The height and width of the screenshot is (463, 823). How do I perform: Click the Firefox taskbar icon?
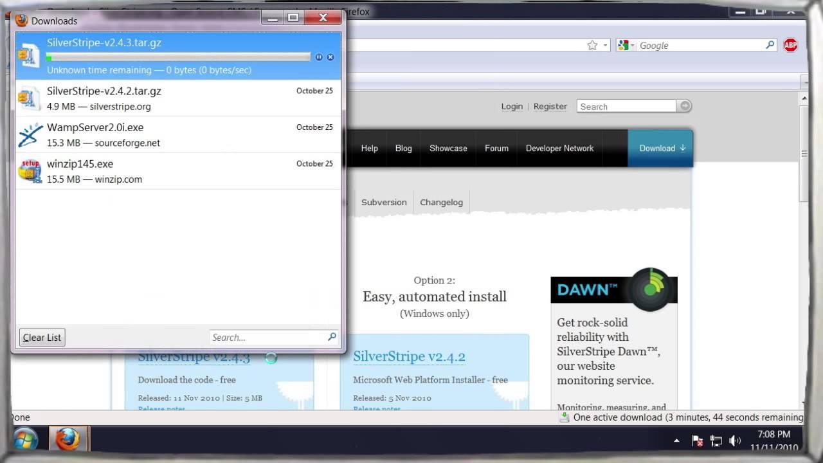click(67, 439)
